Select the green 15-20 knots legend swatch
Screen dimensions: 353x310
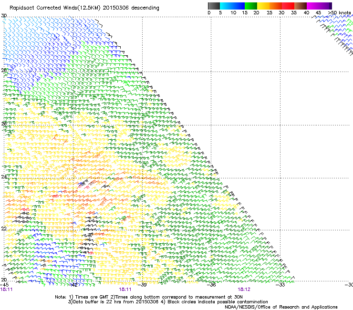(x=251, y=6)
